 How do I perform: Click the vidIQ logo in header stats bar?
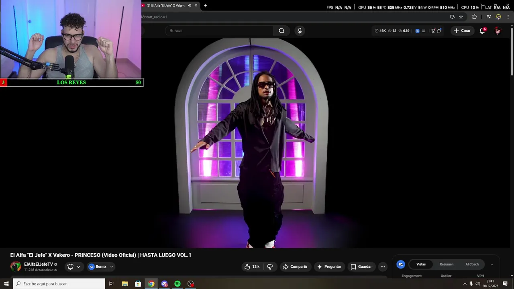tap(417, 31)
